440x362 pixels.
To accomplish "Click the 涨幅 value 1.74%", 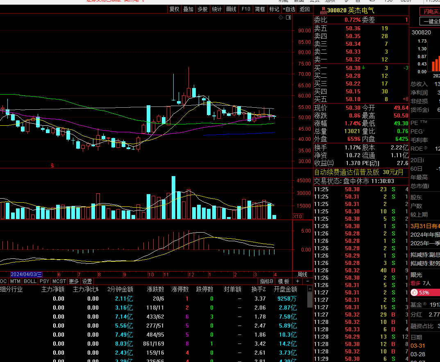I will [x=352, y=123].
